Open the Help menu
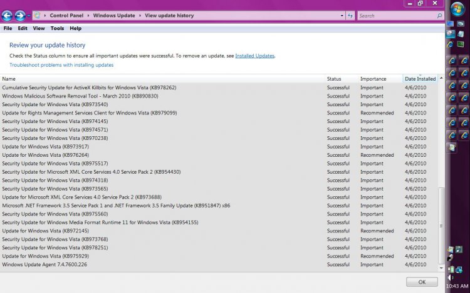The width and height of the screenshot is (470, 293). click(76, 28)
